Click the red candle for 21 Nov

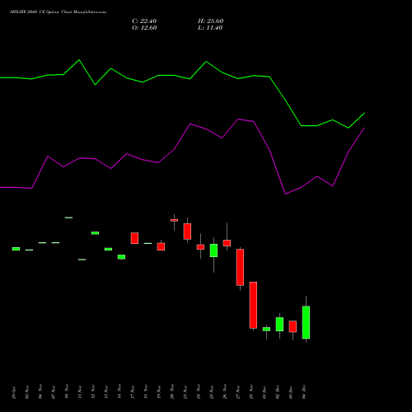point(187,232)
